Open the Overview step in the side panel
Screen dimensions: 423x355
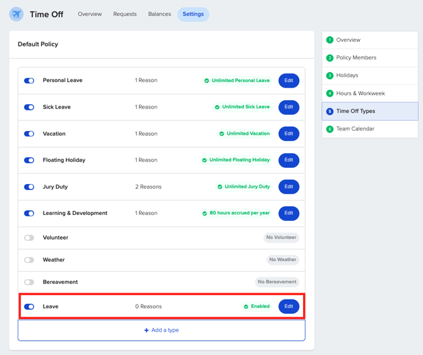coord(370,40)
